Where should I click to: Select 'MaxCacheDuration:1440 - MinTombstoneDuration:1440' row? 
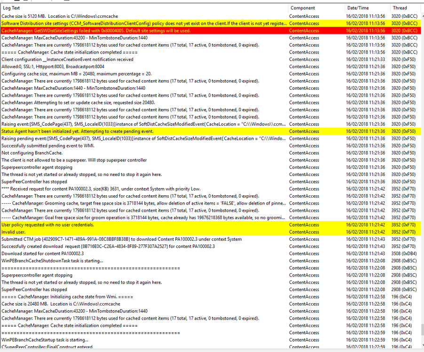pos(211,88)
